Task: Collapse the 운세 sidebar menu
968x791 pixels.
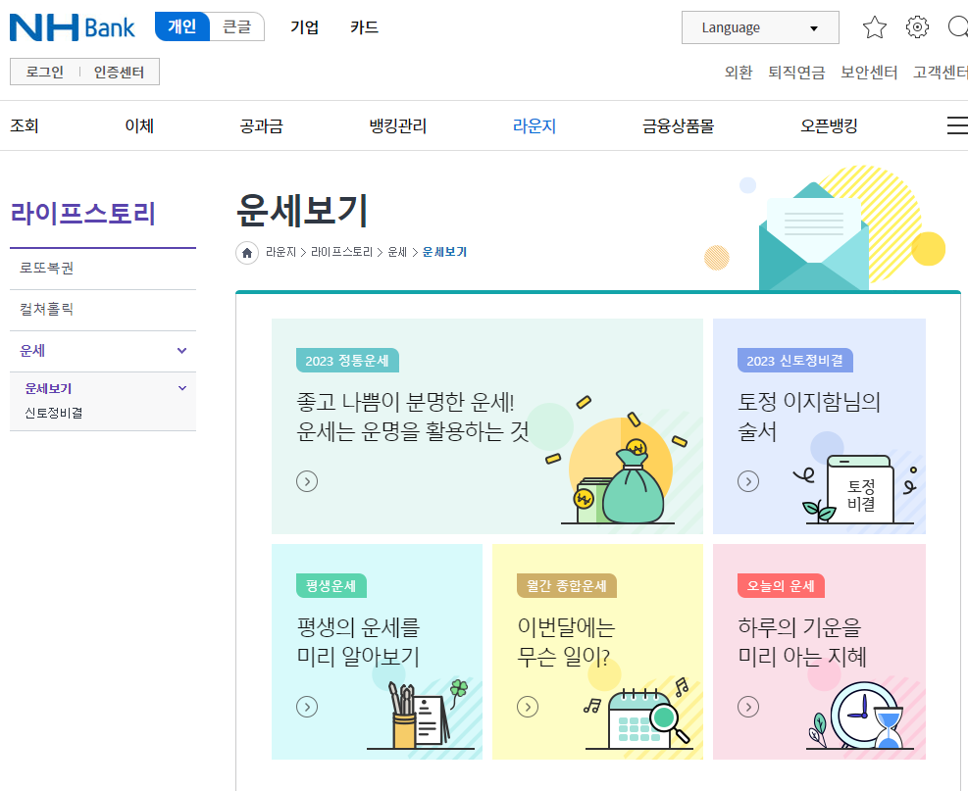Action: pos(180,350)
